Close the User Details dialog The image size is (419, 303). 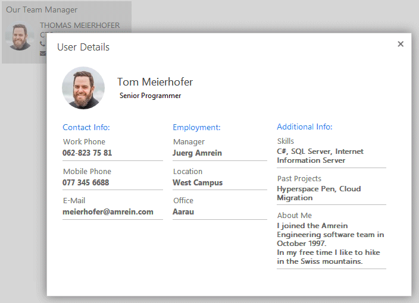click(401, 44)
